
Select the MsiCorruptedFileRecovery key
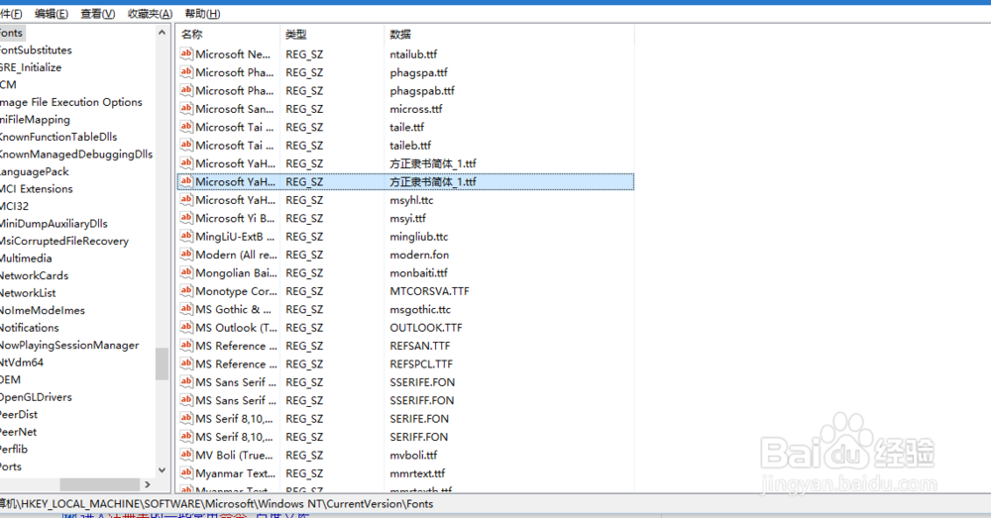point(63,241)
